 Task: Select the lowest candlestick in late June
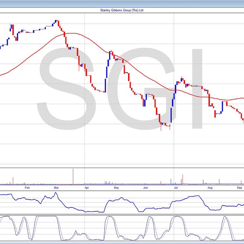(x=169, y=126)
